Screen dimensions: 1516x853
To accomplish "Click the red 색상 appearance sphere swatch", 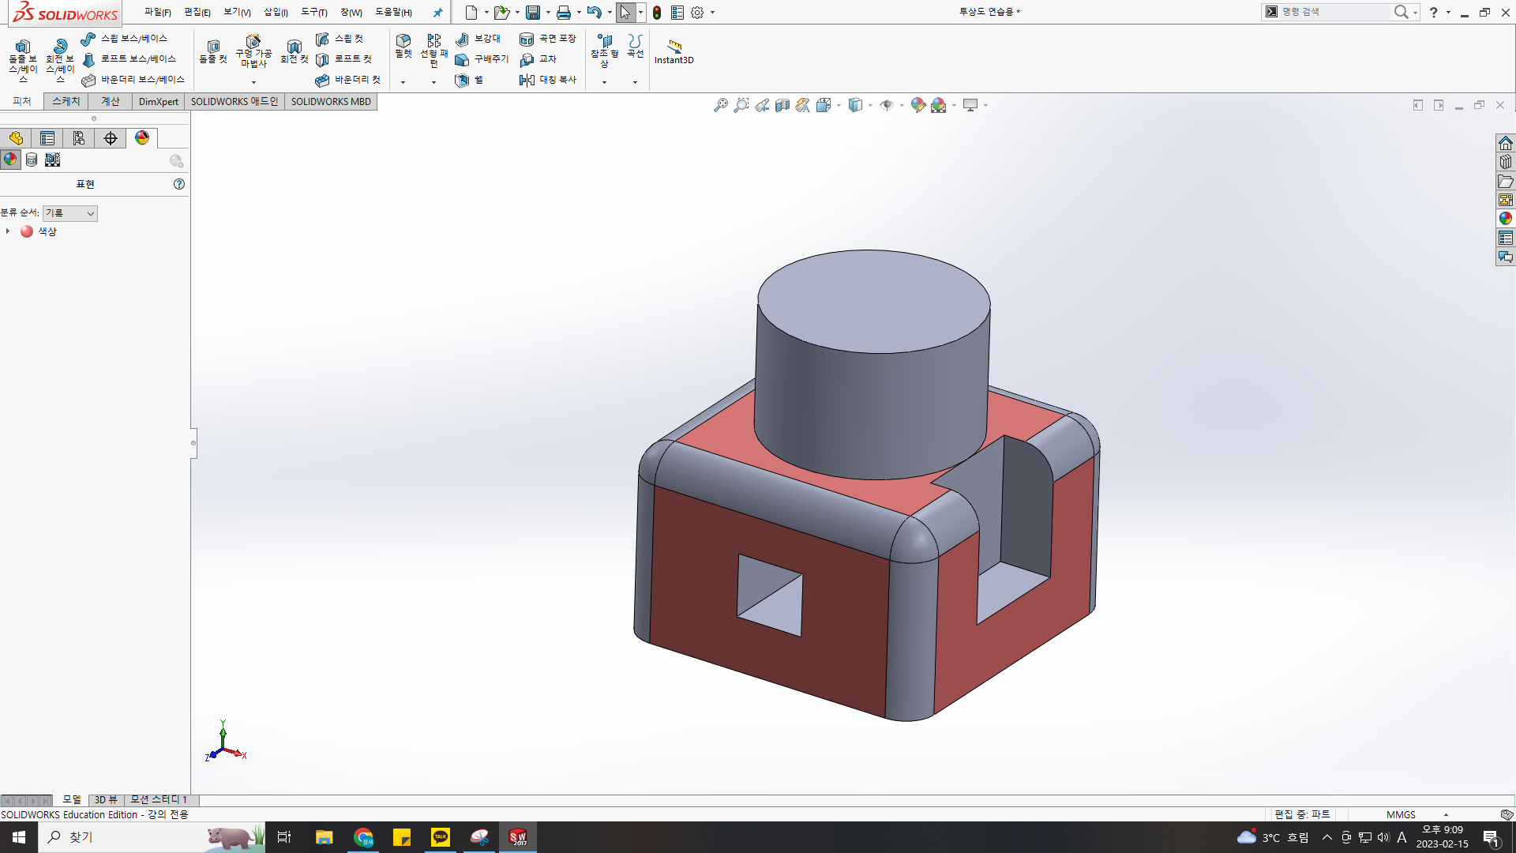I will point(27,231).
